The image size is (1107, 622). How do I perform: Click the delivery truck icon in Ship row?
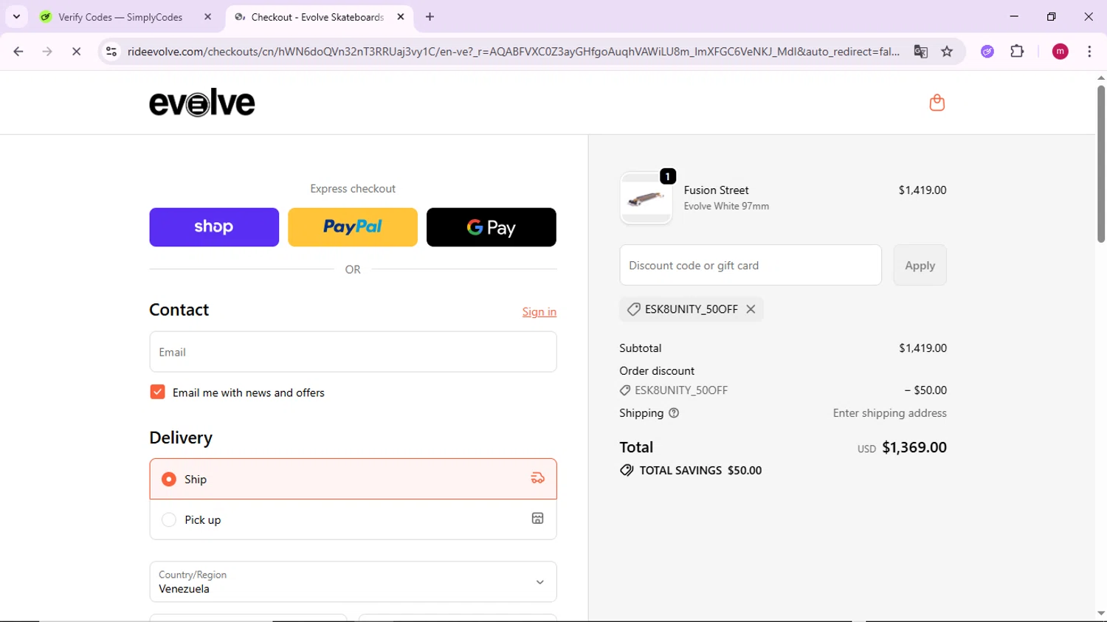click(x=538, y=479)
